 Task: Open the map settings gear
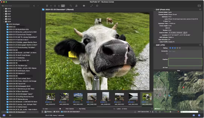coord(160,112)
